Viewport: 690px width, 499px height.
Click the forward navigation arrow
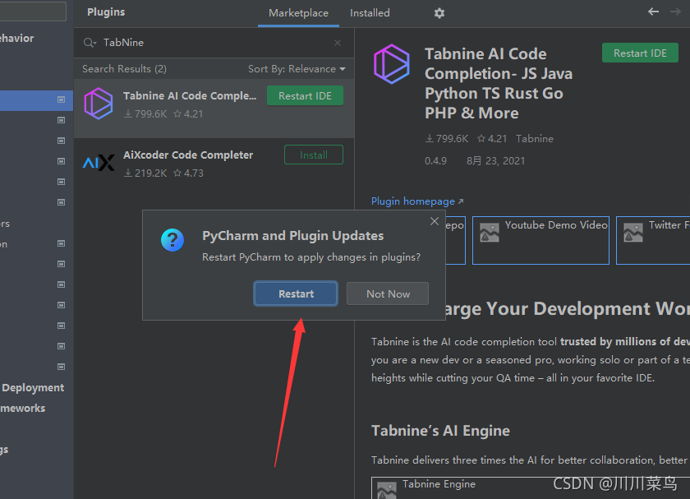click(675, 12)
